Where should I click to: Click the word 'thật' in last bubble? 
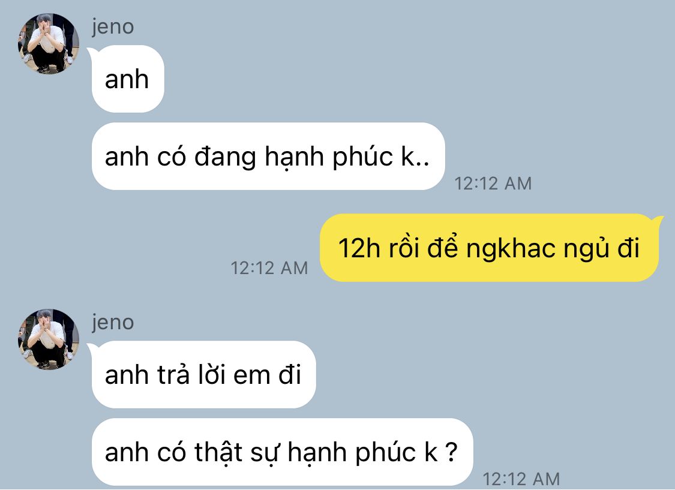[x=218, y=452]
